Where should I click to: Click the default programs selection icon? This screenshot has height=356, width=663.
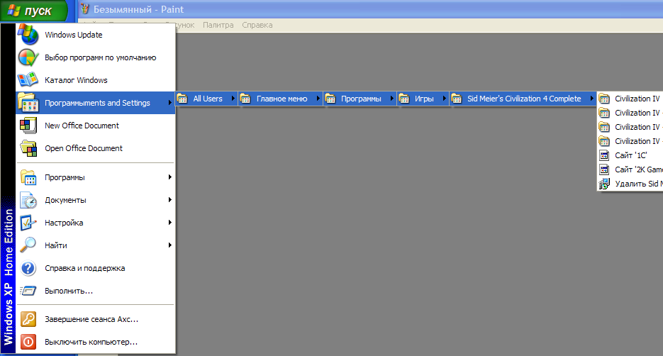28,57
